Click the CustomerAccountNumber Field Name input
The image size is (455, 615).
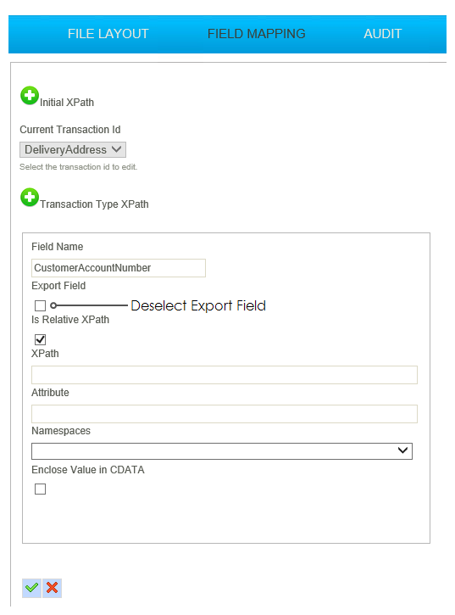(x=119, y=268)
